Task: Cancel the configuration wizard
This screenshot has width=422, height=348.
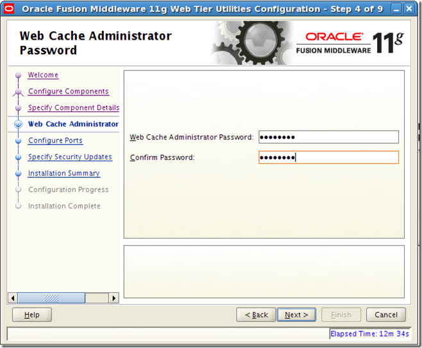Action: 386,315
